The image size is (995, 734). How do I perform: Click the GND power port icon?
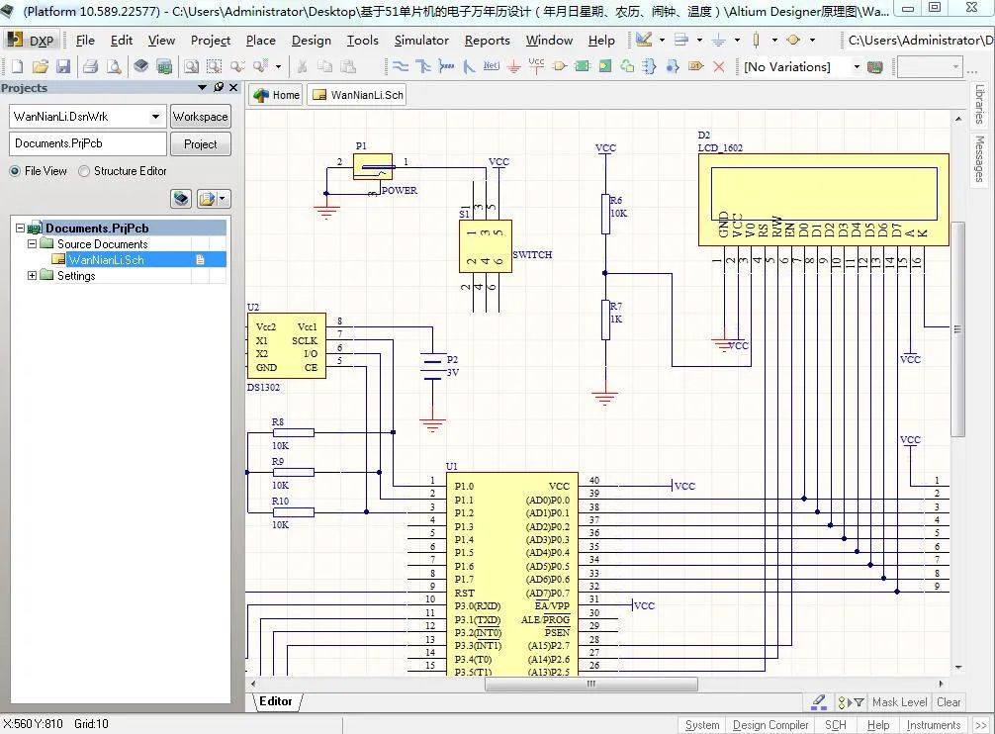tap(513, 67)
